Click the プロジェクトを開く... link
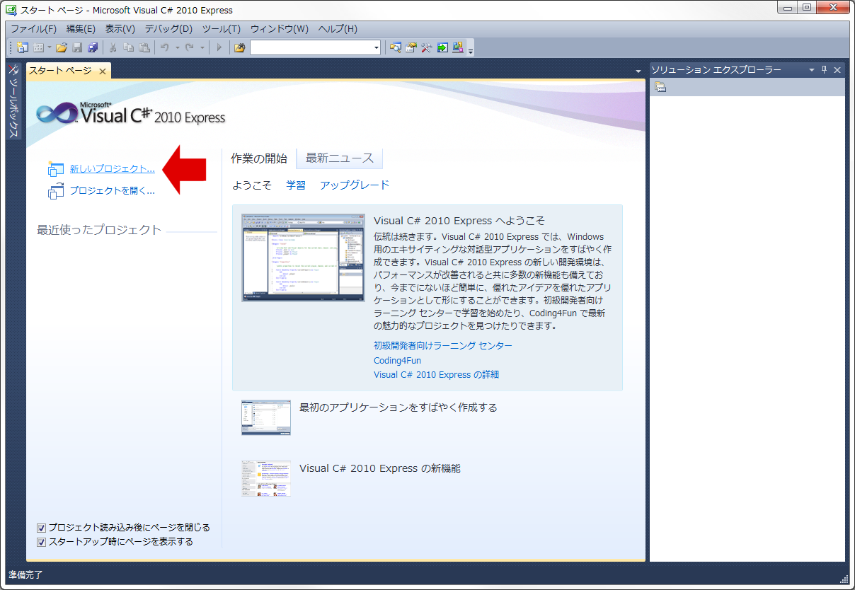This screenshot has height=590, width=855. pos(112,190)
